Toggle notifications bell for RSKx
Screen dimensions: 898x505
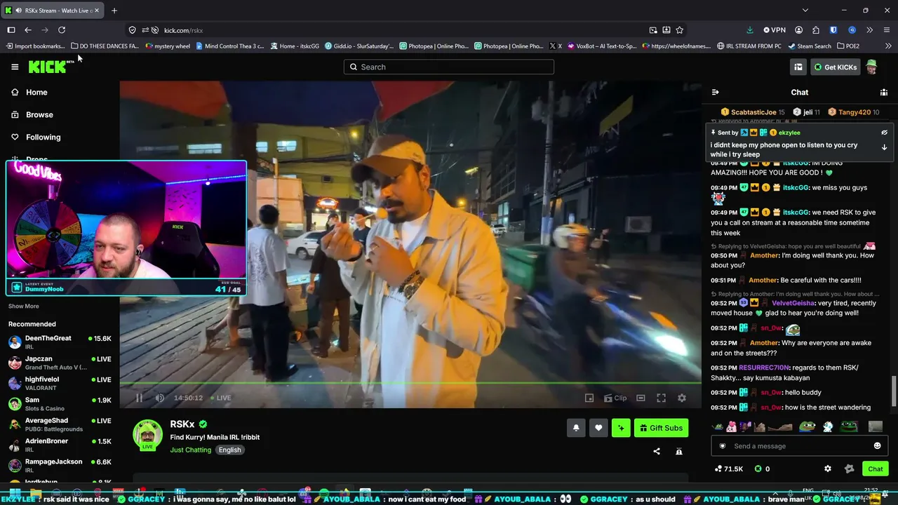coord(576,428)
